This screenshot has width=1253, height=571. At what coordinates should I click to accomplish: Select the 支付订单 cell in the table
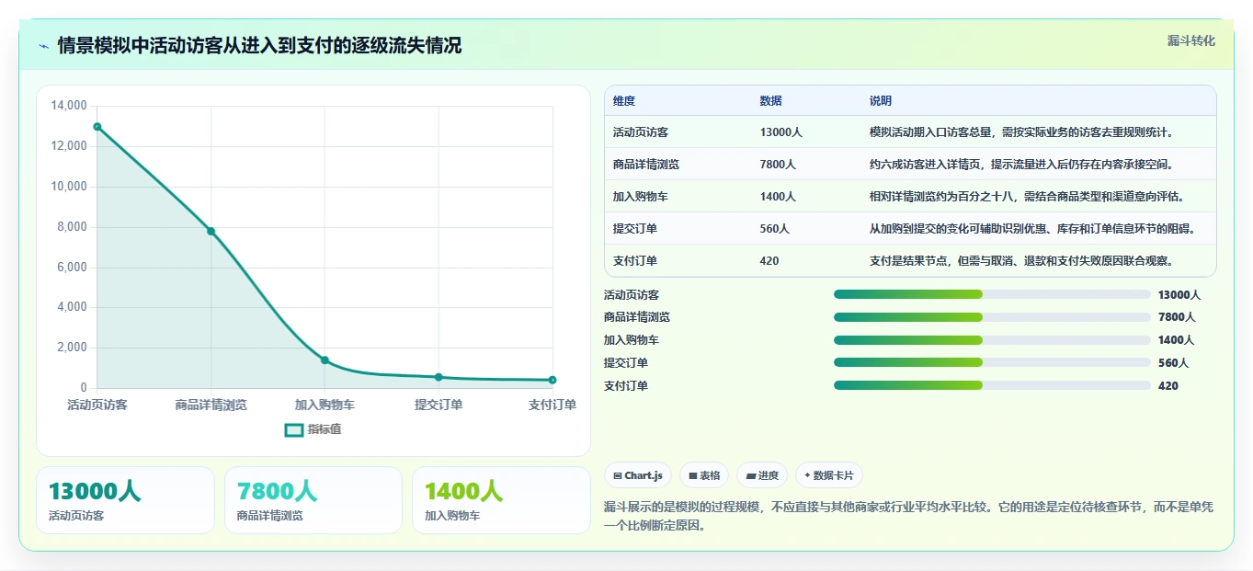[x=635, y=261]
